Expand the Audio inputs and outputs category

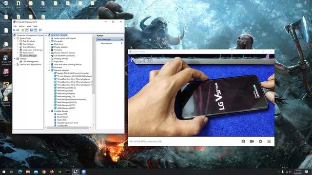pos(49,38)
